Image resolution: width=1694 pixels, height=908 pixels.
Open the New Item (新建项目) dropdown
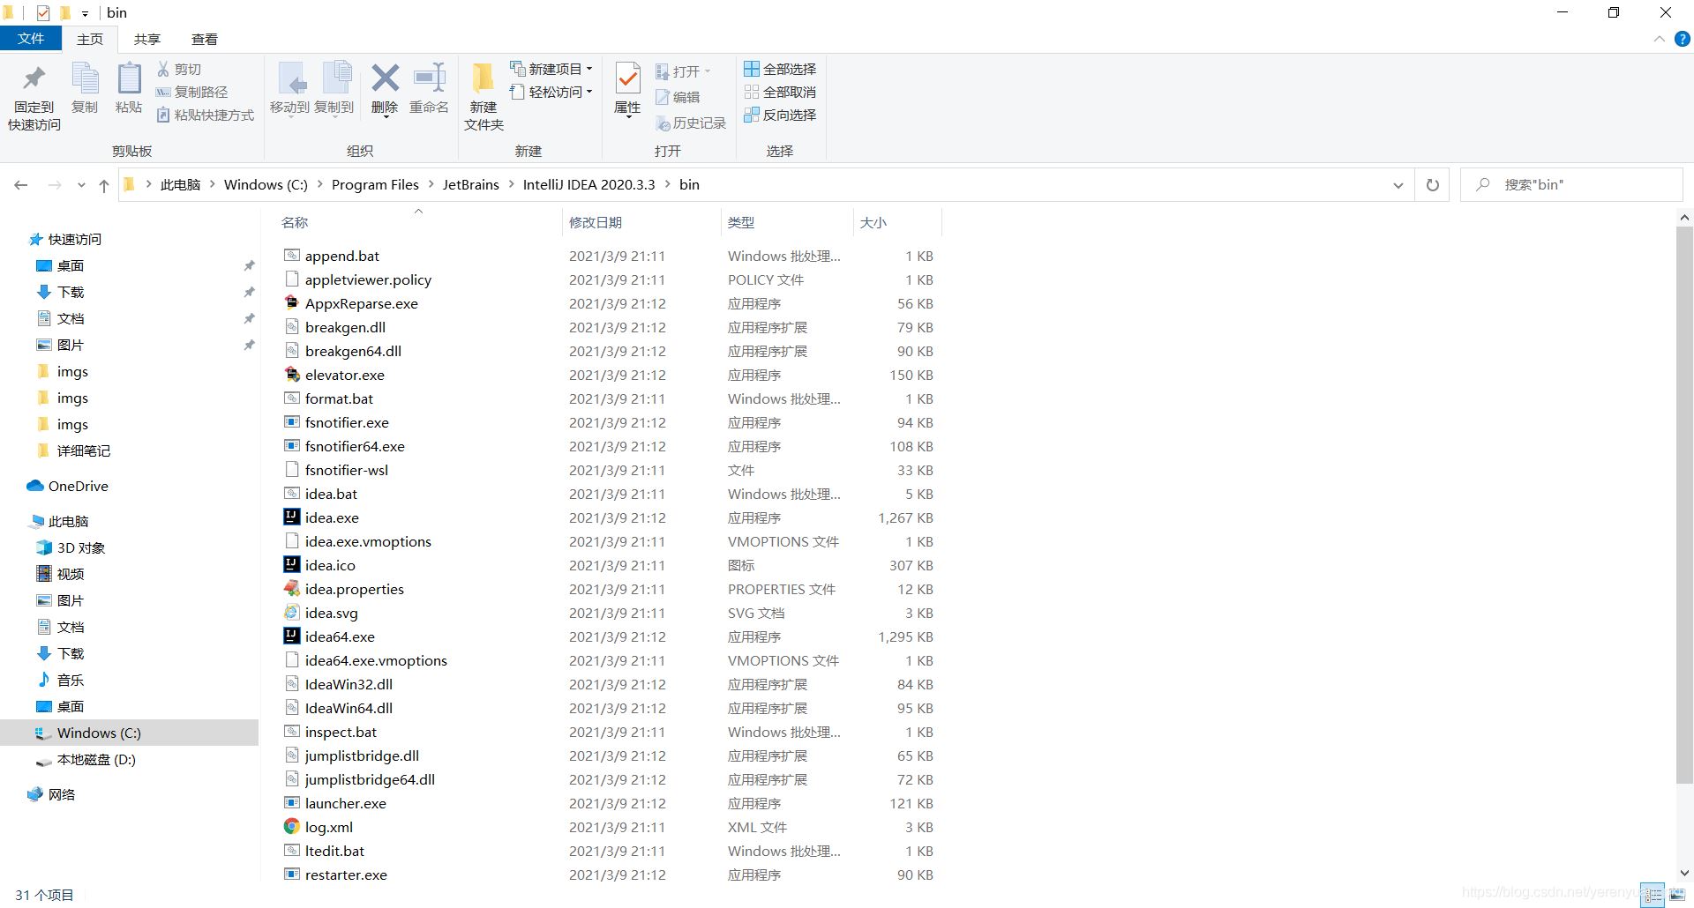click(x=551, y=69)
